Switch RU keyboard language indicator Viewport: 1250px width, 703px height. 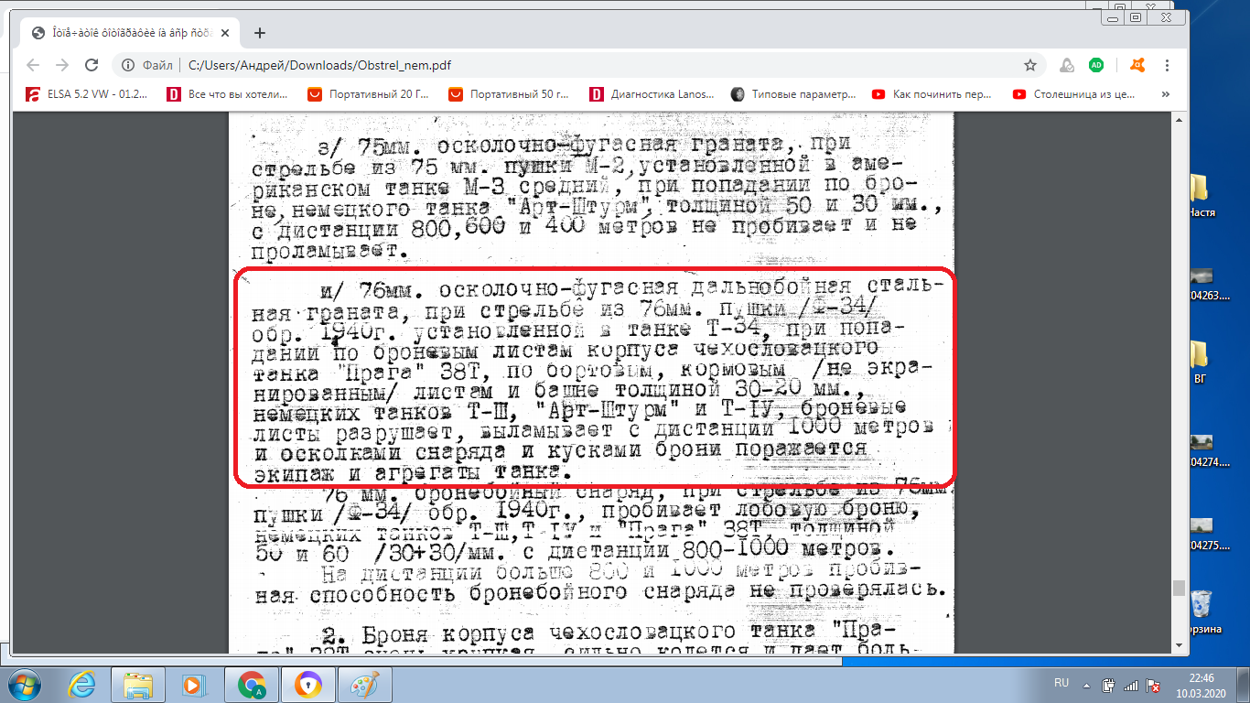[x=1061, y=683]
